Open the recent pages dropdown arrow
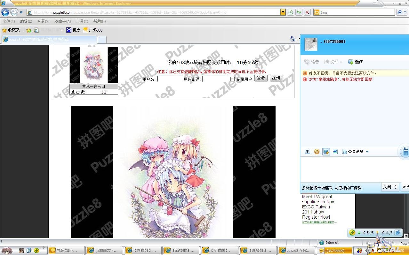The width and height of the screenshot is (409, 255). (21, 12)
